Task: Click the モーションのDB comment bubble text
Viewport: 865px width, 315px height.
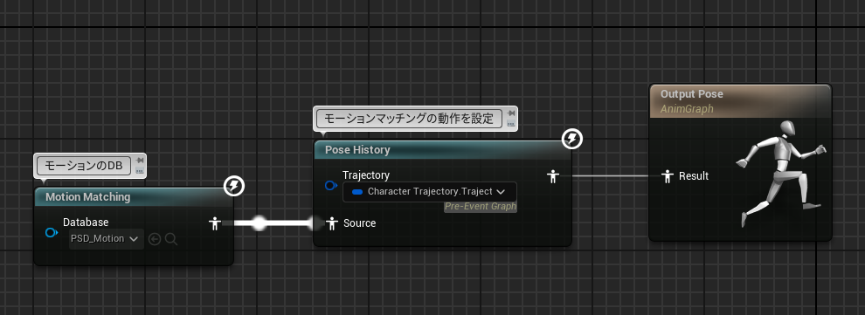Action: point(83,166)
